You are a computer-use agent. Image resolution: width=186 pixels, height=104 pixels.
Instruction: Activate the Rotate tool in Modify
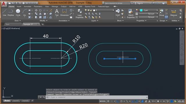pos(40,10)
